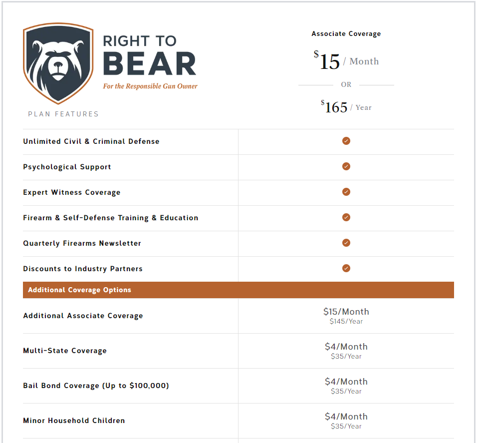This screenshot has height=443, width=478.
Task: Click checkmark icon for Unlimited Civil & Criminal Defense
Action: coord(346,141)
